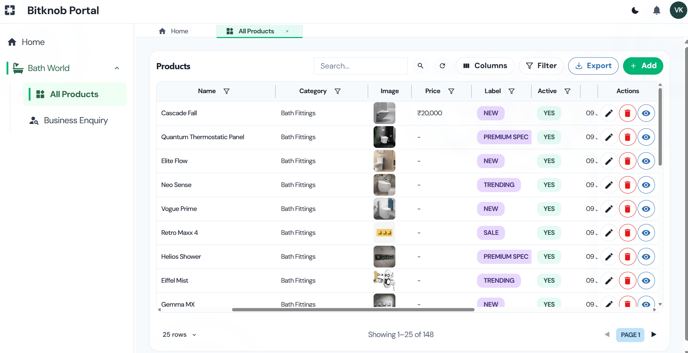This screenshot has width=688, height=353.
Task: Filter the Active column
Action: (x=567, y=91)
